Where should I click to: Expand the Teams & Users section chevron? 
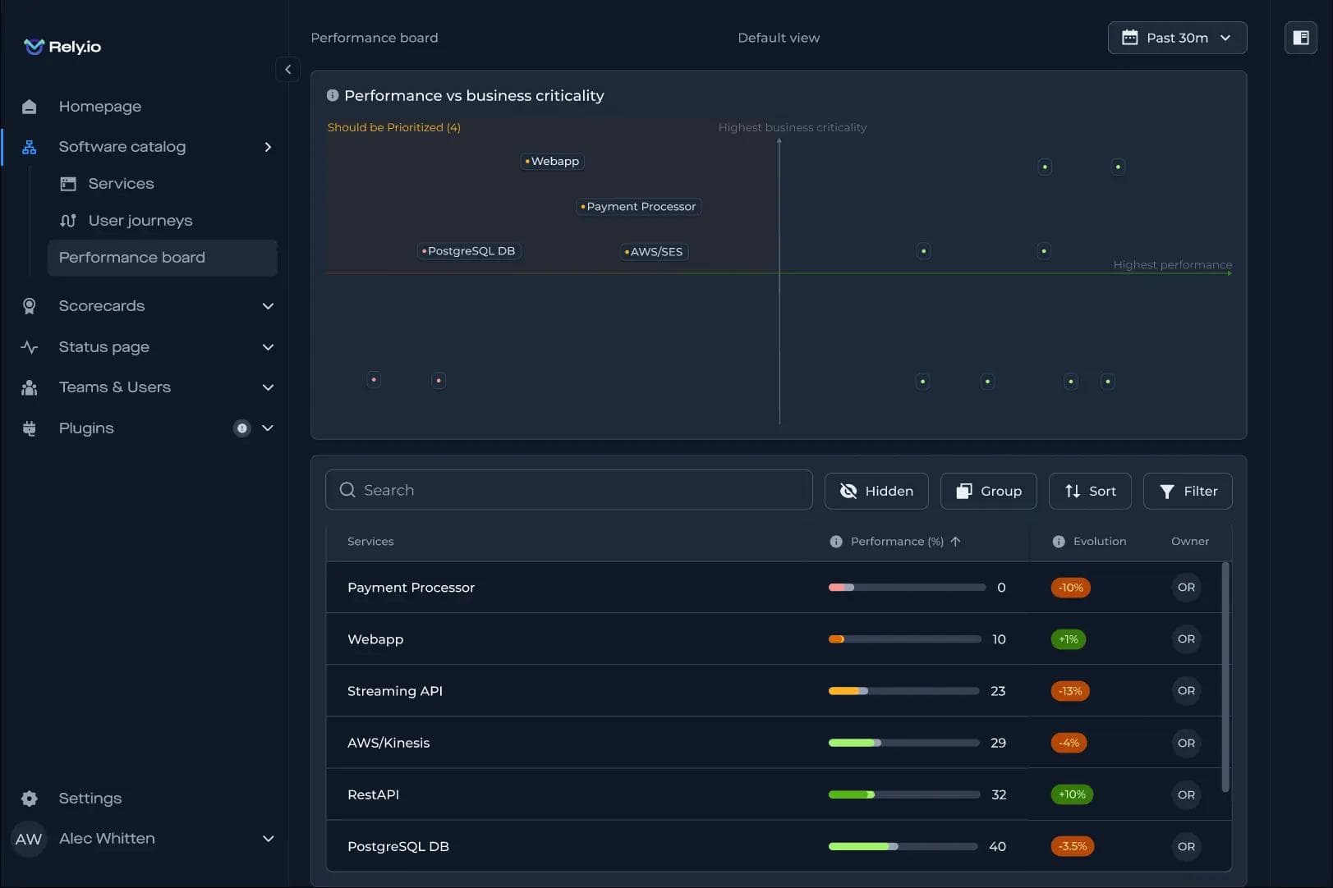click(x=268, y=387)
